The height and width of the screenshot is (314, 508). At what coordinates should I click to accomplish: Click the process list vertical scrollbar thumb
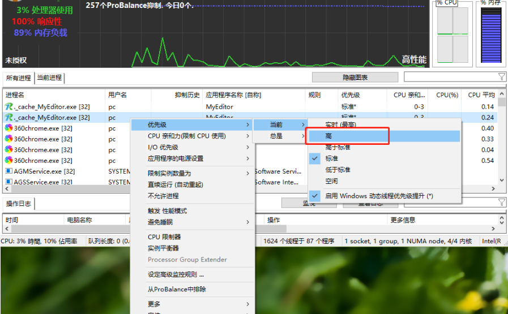click(x=502, y=102)
